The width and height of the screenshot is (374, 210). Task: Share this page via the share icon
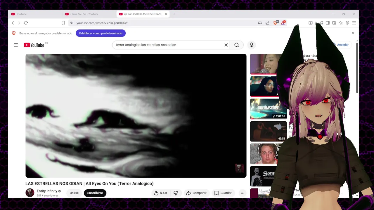(267, 23)
